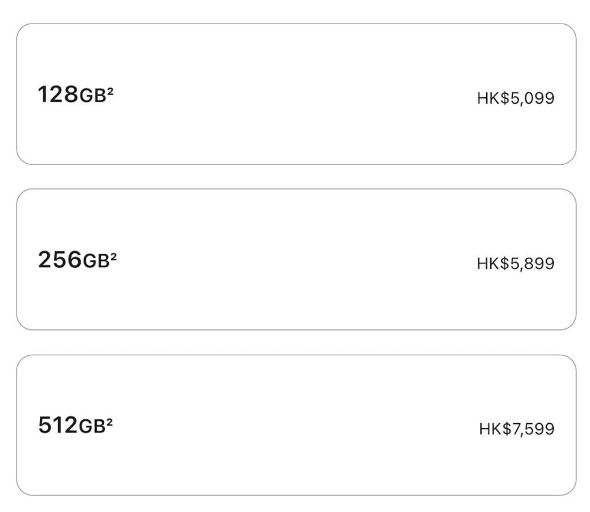
Task: Select the 512GB storage option card
Action: [x=296, y=425]
